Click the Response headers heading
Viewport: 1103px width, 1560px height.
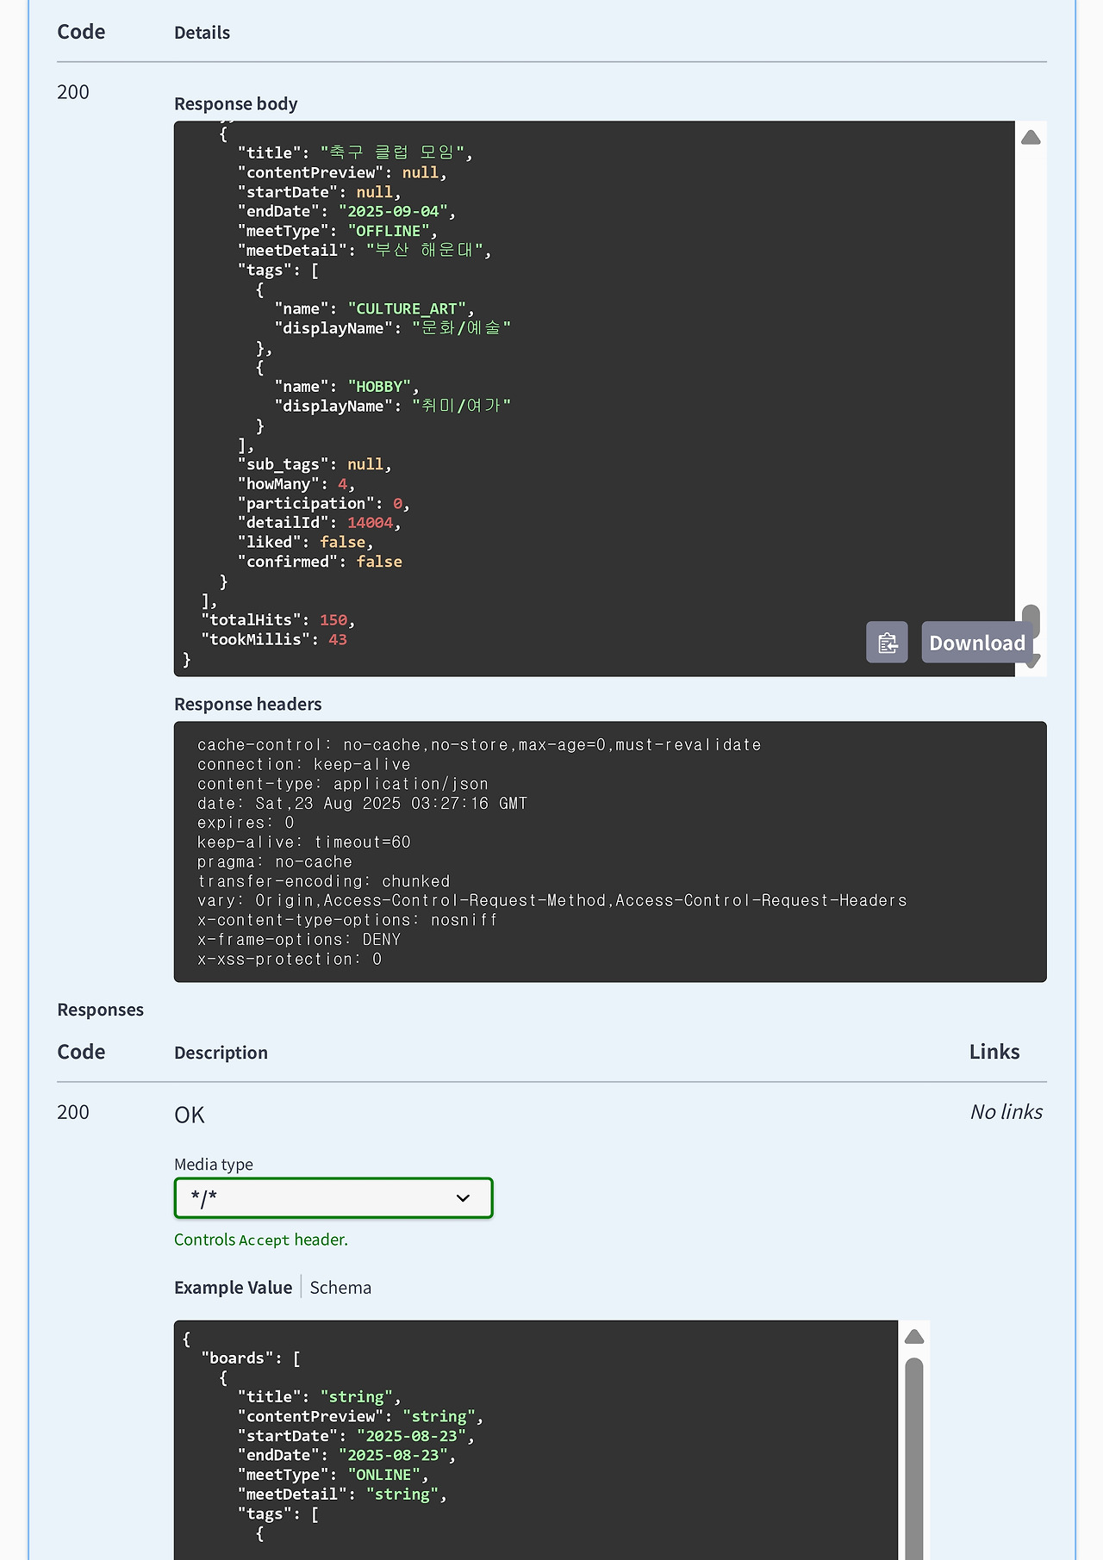tap(247, 704)
